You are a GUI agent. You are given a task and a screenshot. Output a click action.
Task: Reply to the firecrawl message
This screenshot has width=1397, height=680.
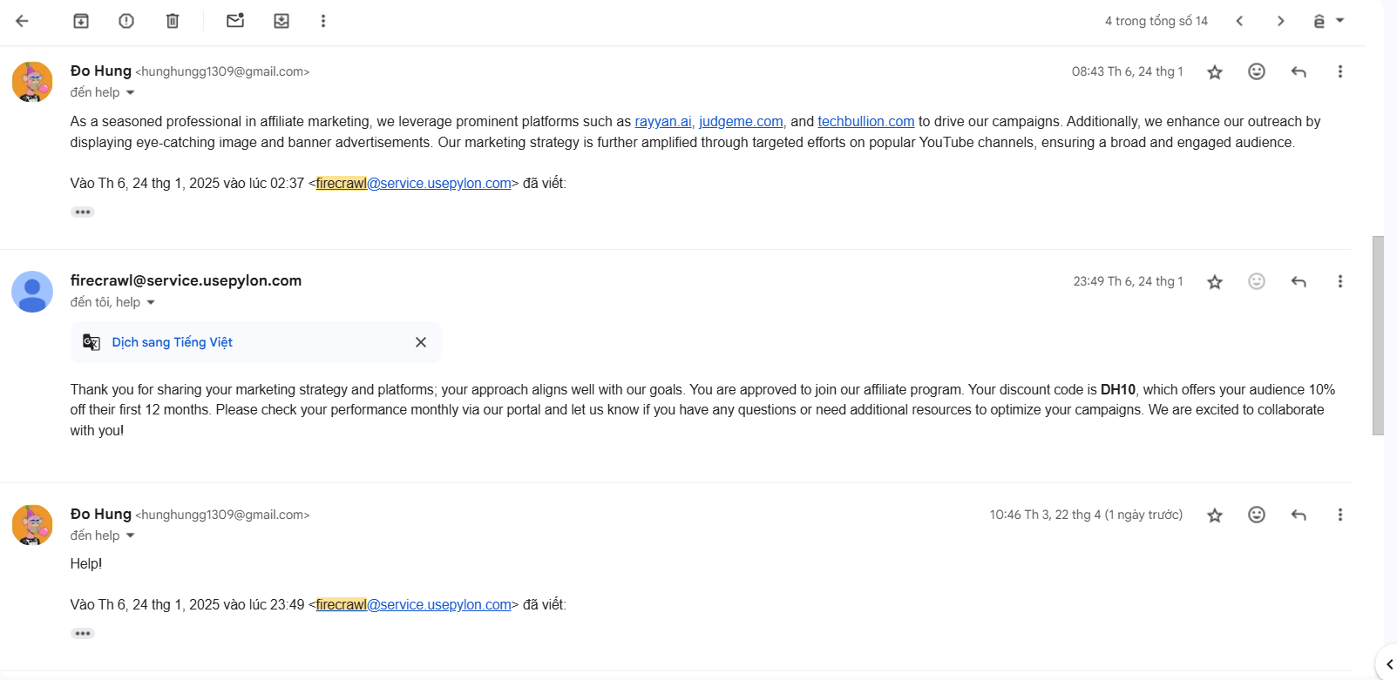point(1299,281)
